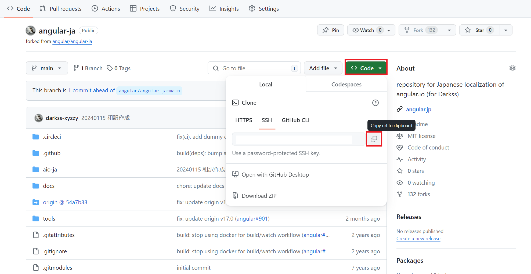The width and height of the screenshot is (531, 274).
Task: Open the Insights tab
Action: (224, 9)
